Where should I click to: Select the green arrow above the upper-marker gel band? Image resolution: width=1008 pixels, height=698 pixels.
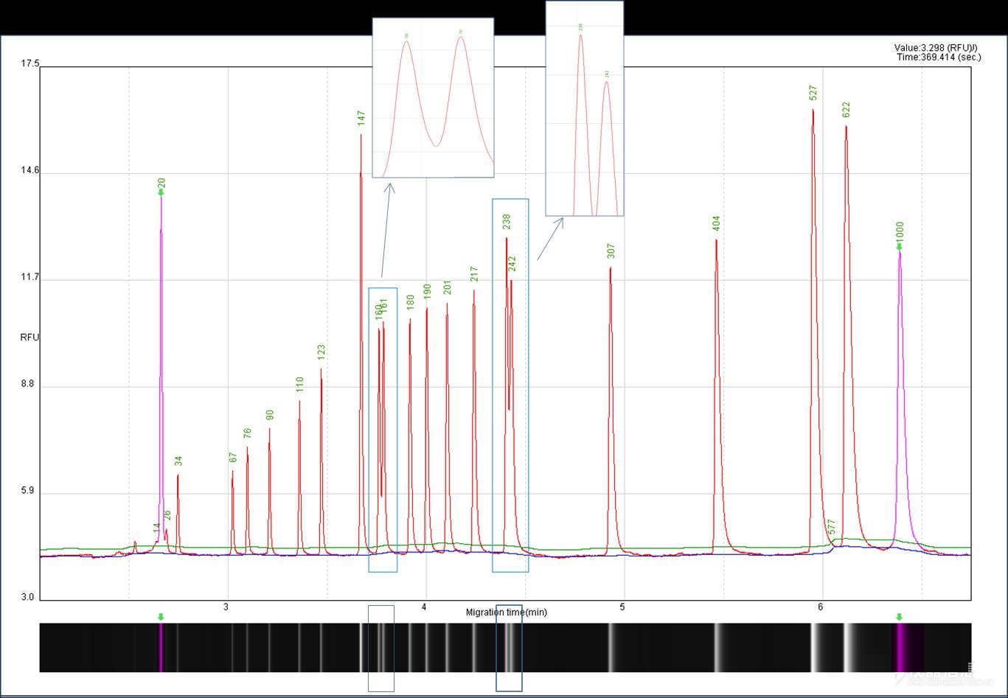899,616
